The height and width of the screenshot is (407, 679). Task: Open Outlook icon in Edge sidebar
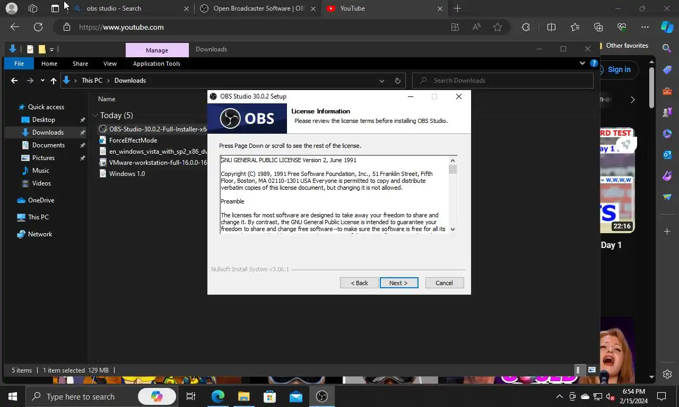pos(667,155)
